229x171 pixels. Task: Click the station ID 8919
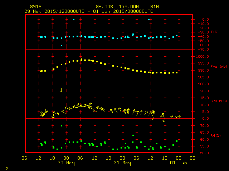(x=36, y=7)
